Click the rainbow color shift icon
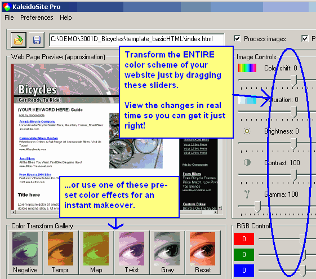The width and height of the screenshot is (316, 279). (247, 68)
